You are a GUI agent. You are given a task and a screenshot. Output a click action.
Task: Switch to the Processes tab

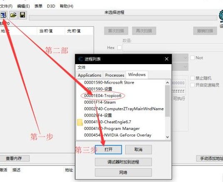tap(115, 75)
